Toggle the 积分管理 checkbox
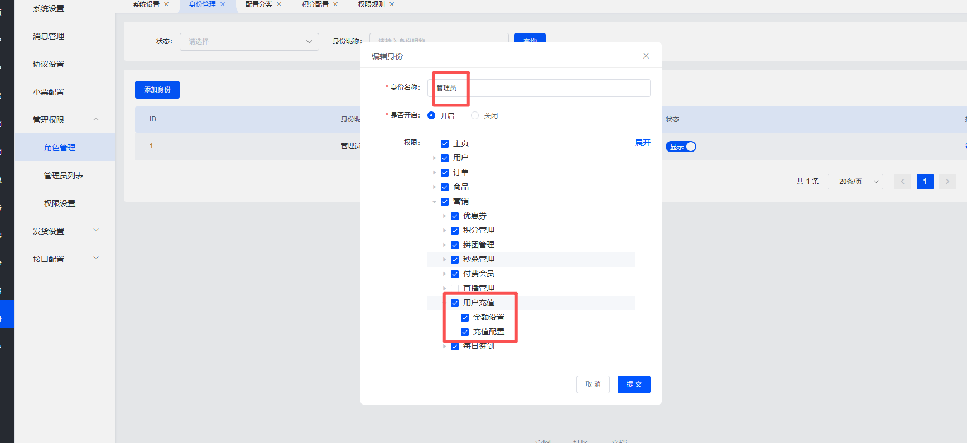 click(455, 231)
